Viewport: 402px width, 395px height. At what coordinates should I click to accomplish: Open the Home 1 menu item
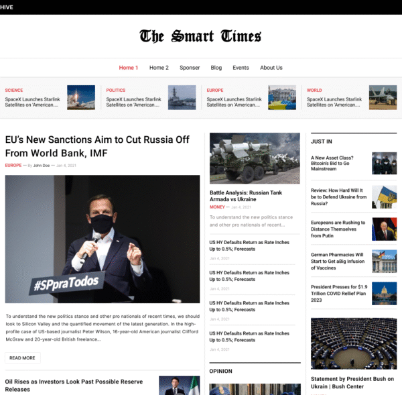tap(128, 68)
